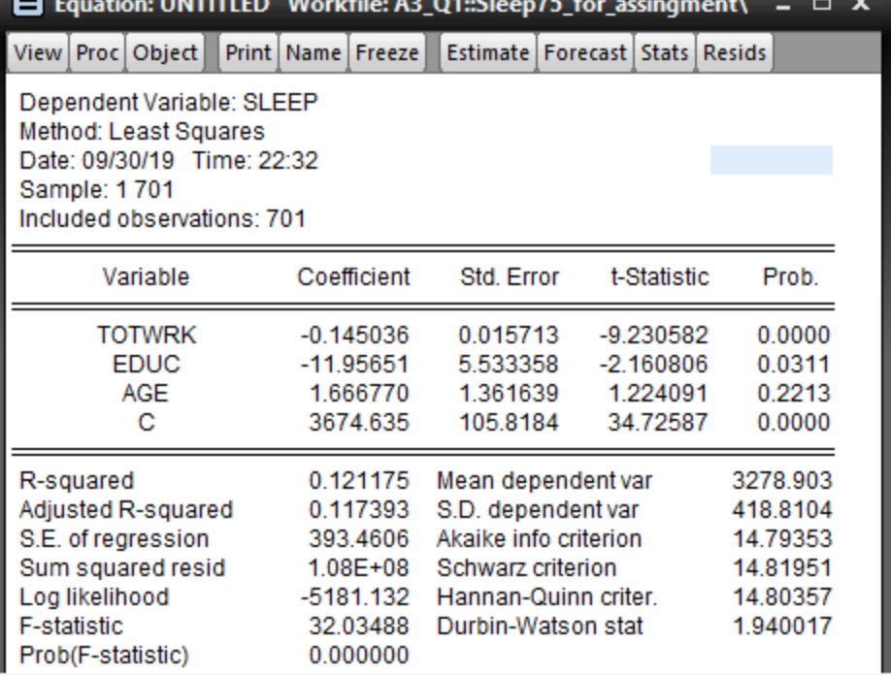Click S.D. dependent var value 418.8104
The height and width of the screenshot is (675, 891).
tap(782, 510)
